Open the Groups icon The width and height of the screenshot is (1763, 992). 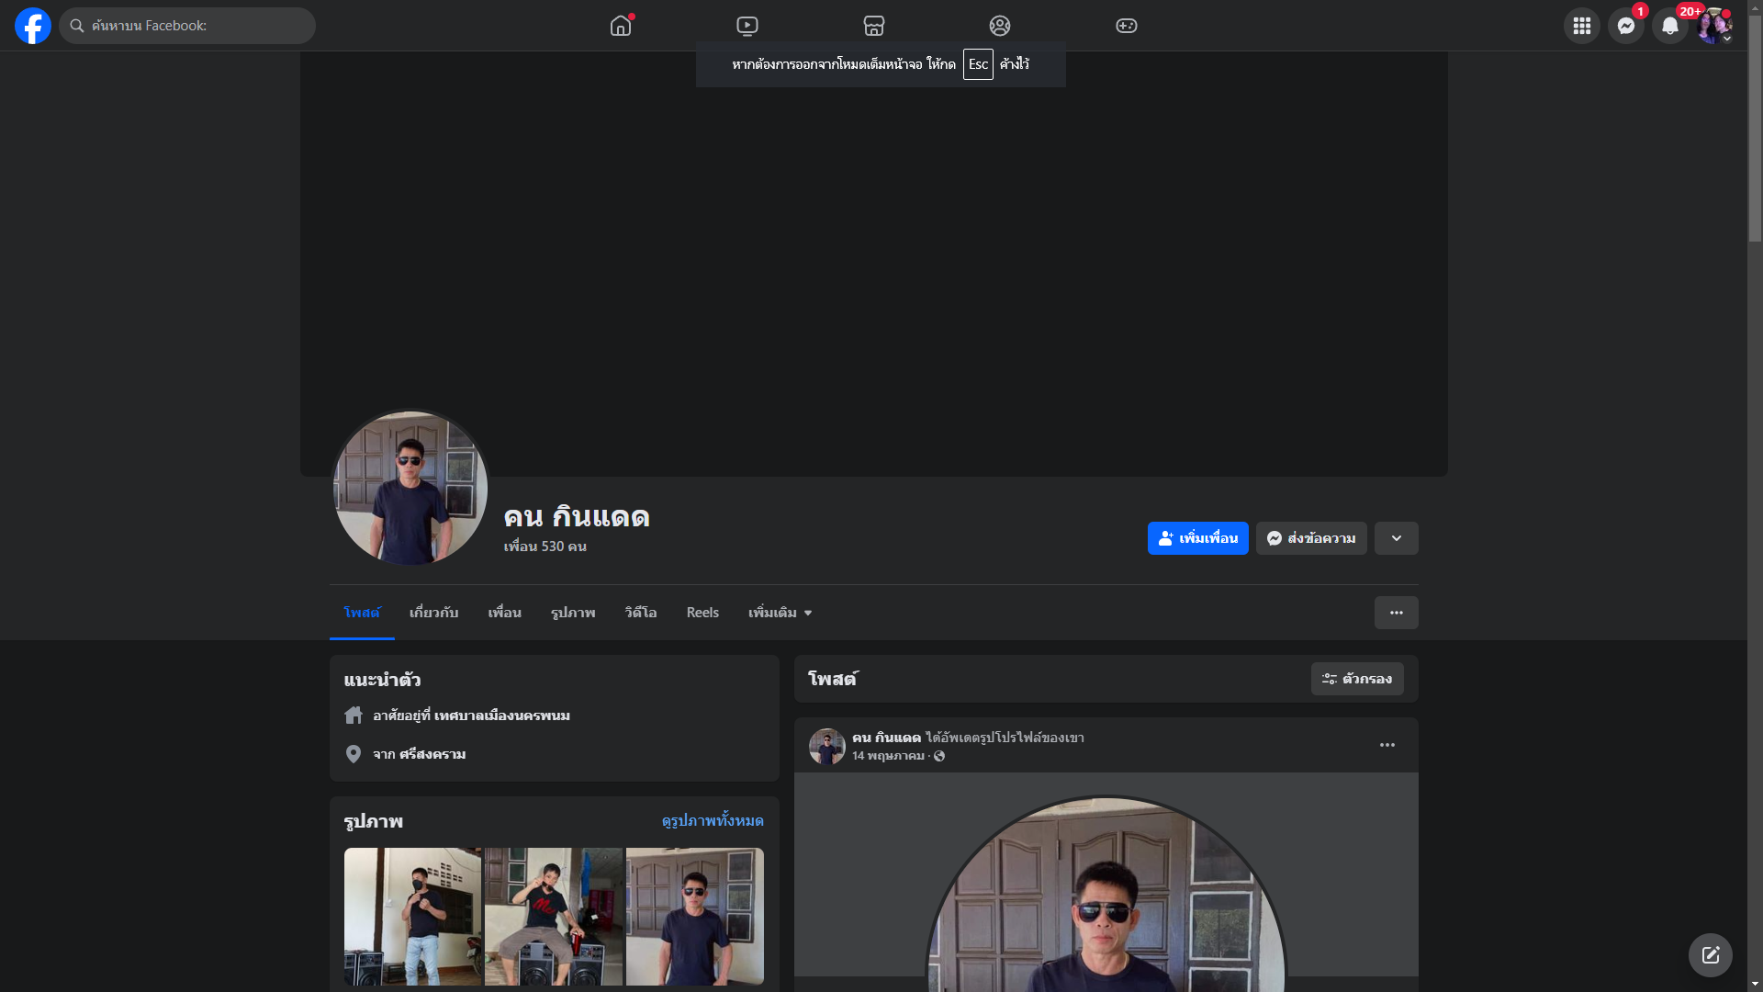[x=1000, y=26]
